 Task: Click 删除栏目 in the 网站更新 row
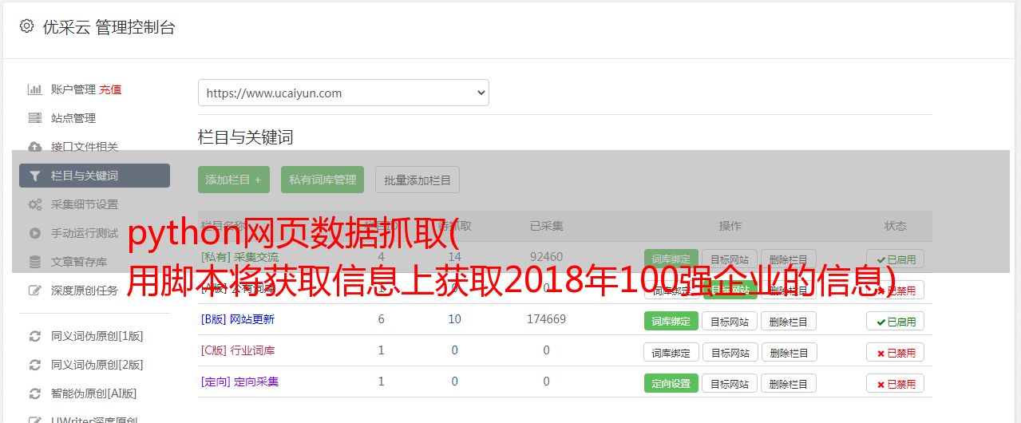click(789, 321)
